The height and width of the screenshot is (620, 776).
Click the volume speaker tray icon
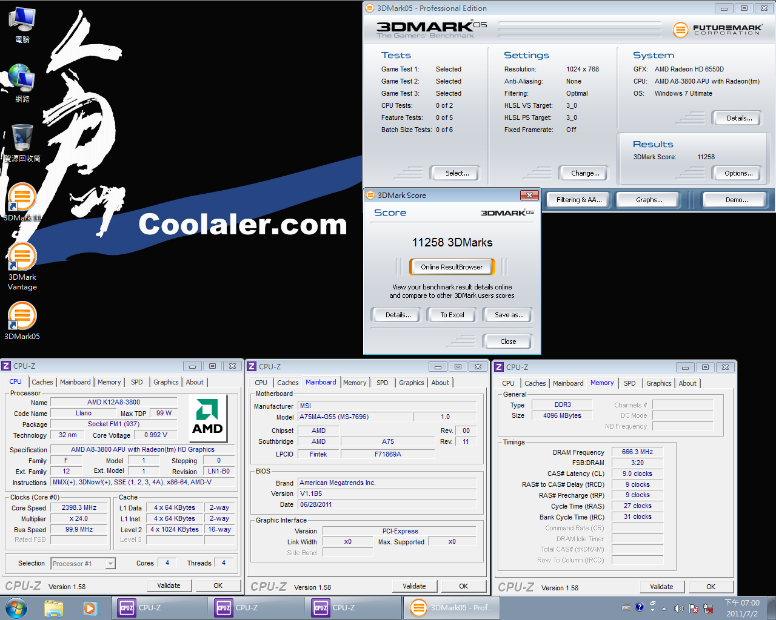coord(678,608)
